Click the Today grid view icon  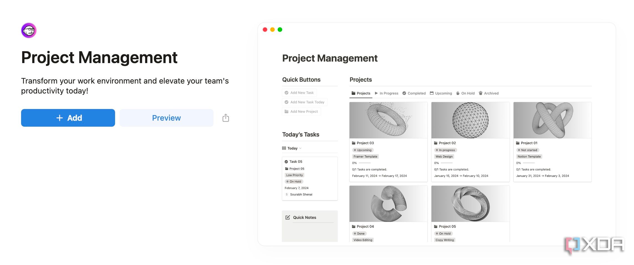pos(284,148)
